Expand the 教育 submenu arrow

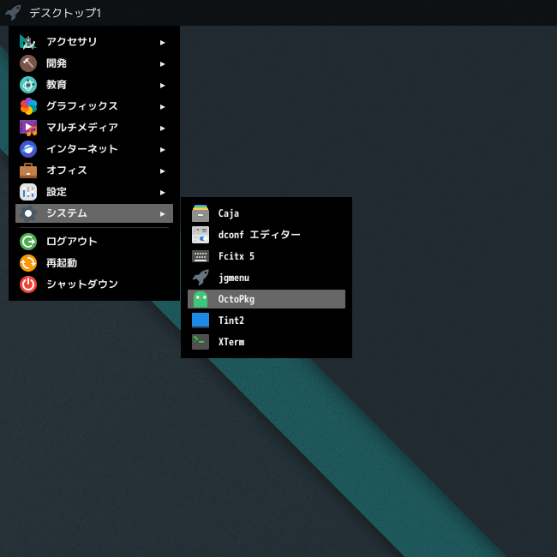coord(162,85)
